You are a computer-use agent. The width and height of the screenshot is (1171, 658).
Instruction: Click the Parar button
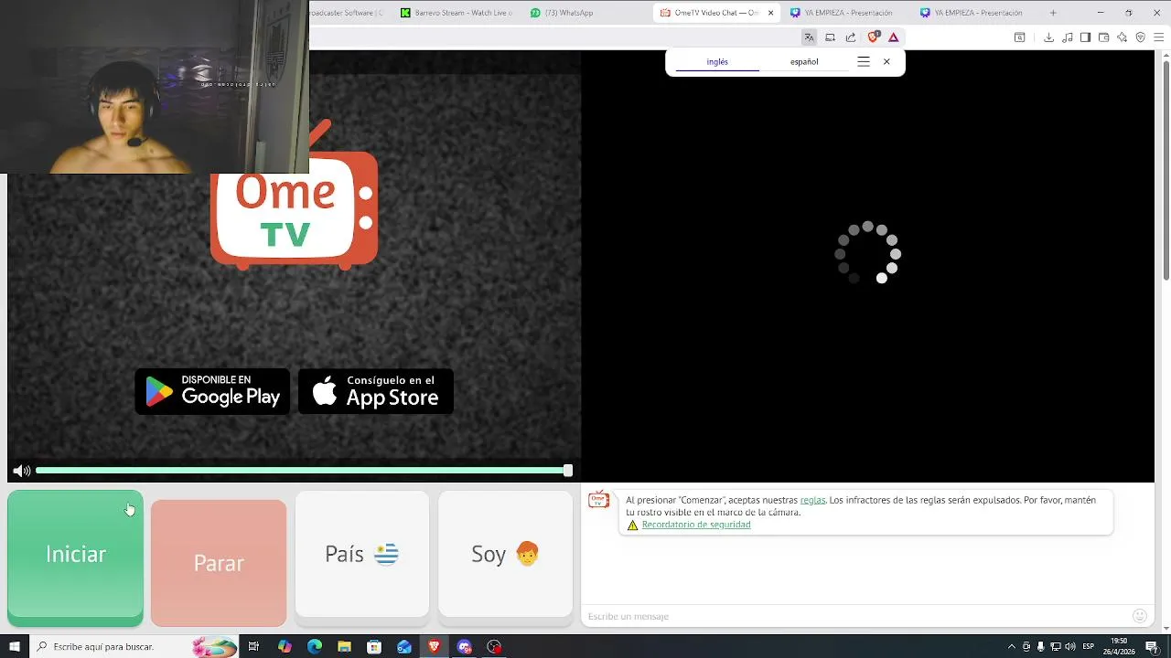coord(219,563)
